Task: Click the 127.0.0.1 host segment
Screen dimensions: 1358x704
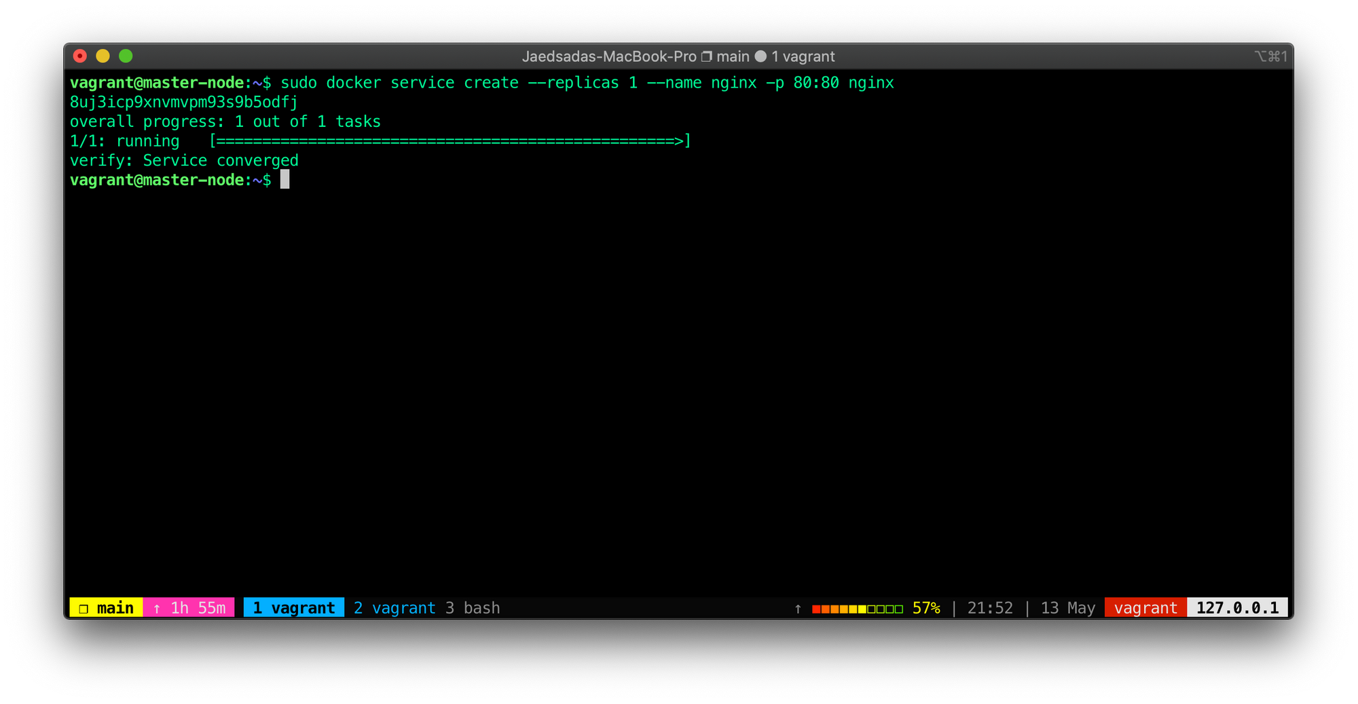Action: pos(1237,608)
